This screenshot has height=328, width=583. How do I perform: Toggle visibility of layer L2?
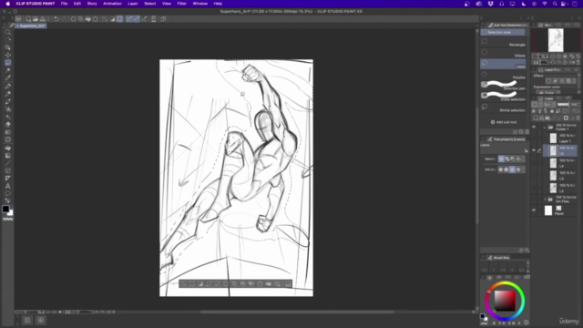click(534, 188)
